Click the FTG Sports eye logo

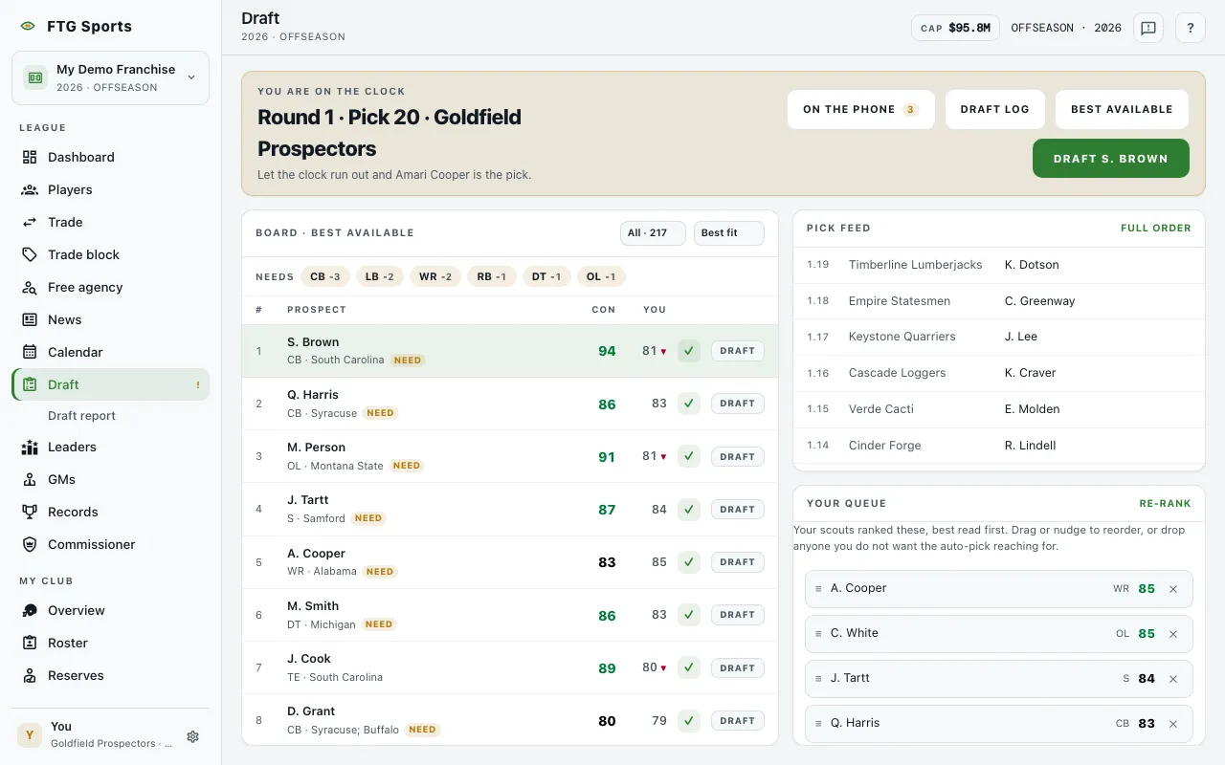click(x=28, y=26)
